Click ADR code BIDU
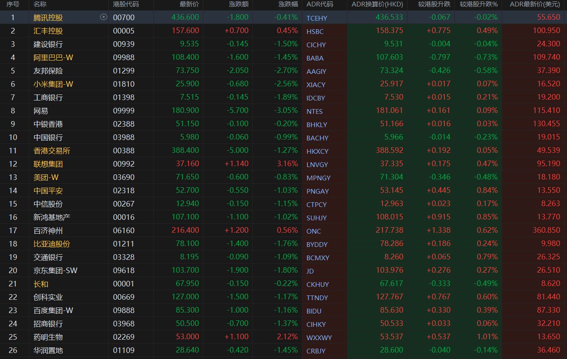This screenshot has width=567, height=359. [314, 311]
